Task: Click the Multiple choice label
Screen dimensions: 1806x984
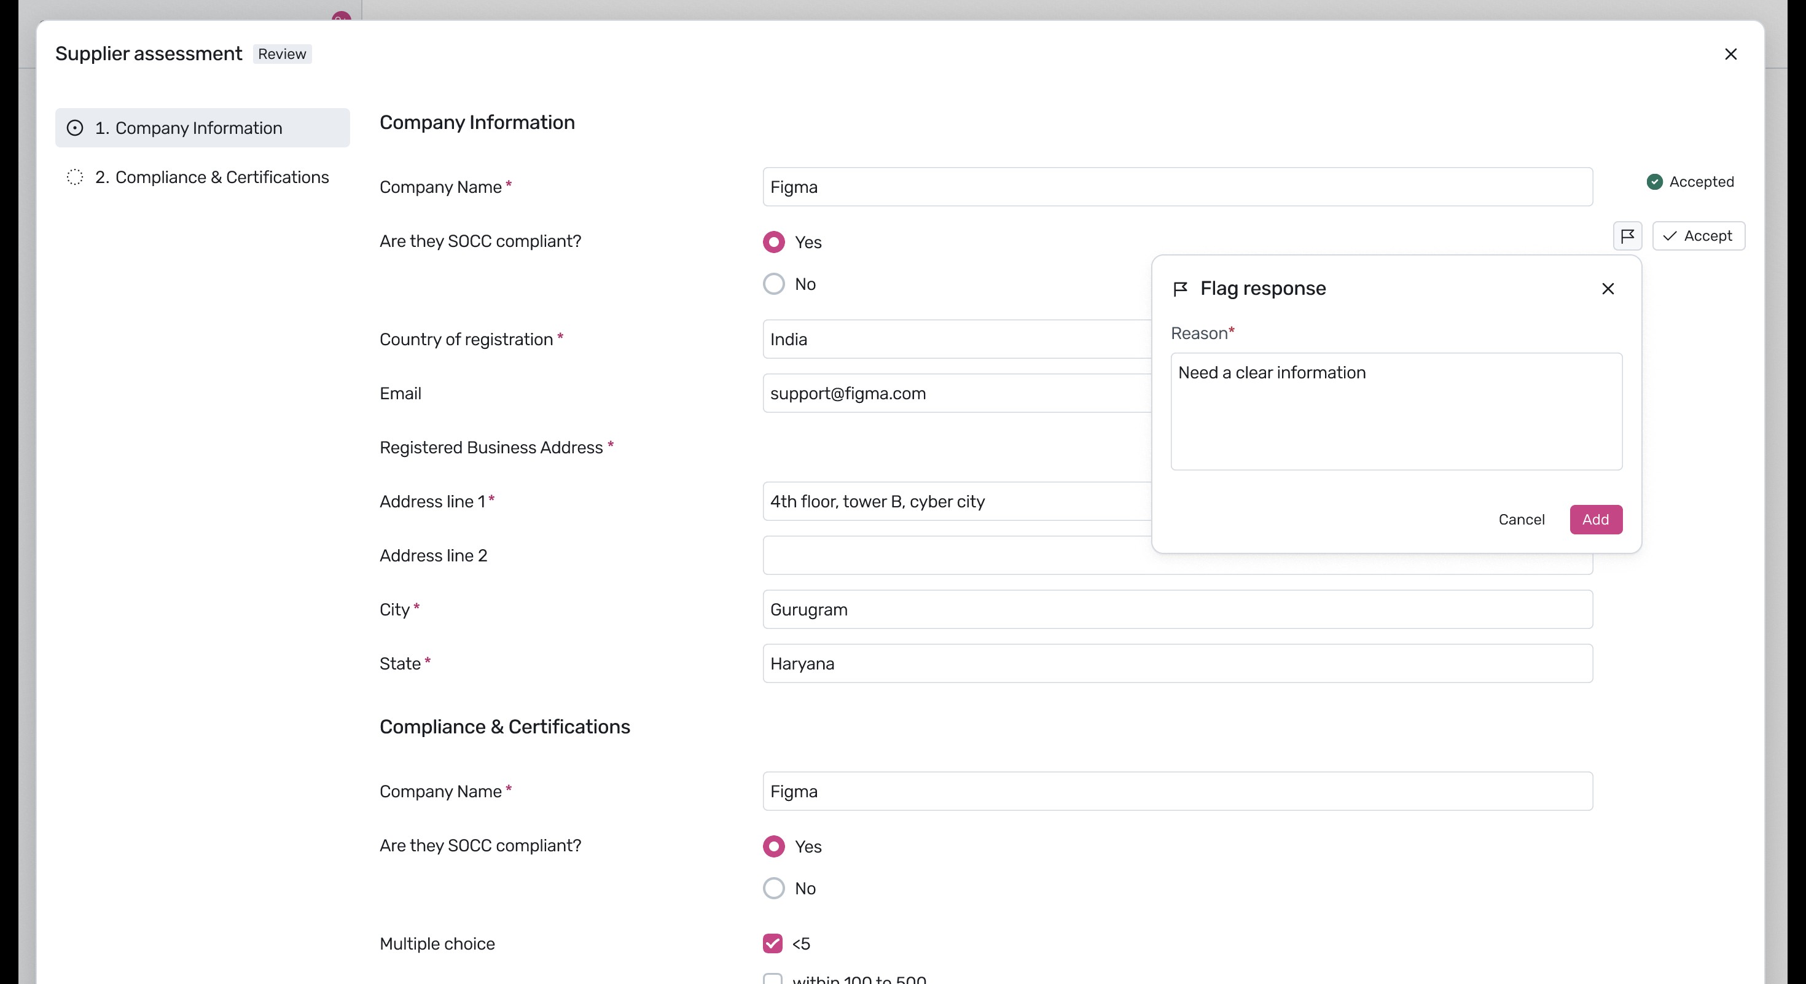Action: coord(437,943)
